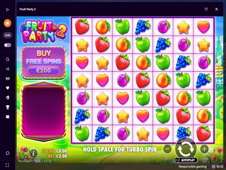The width and height of the screenshot is (226, 170).
Task: Toggle the sidebar switch below EUR
Action: (x=7, y=45)
